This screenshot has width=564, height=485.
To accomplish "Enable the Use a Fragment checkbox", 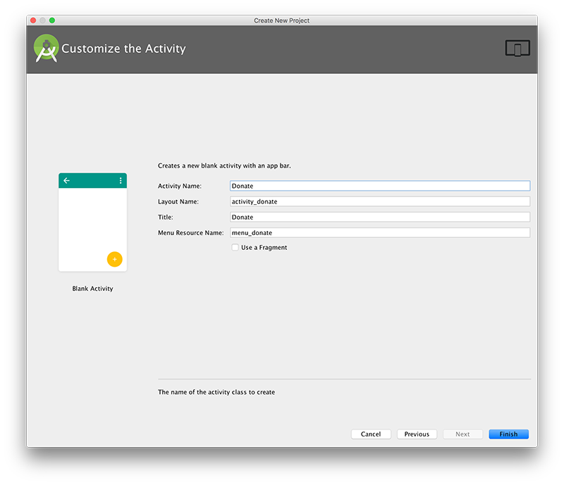I will (235, 248).
